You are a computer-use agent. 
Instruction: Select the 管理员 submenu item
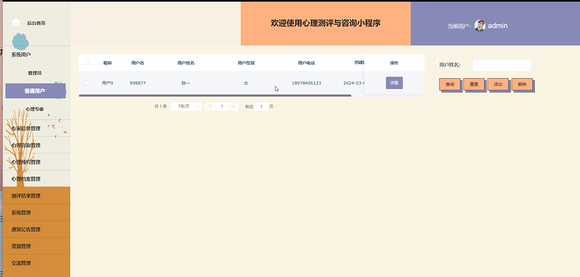coord(35,73)
